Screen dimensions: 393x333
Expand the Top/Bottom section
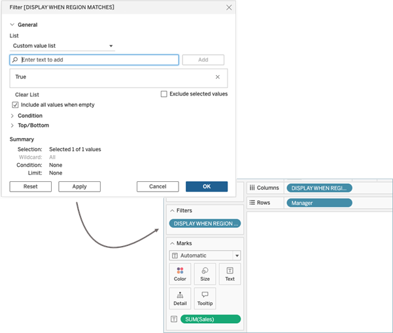point(12,126)
